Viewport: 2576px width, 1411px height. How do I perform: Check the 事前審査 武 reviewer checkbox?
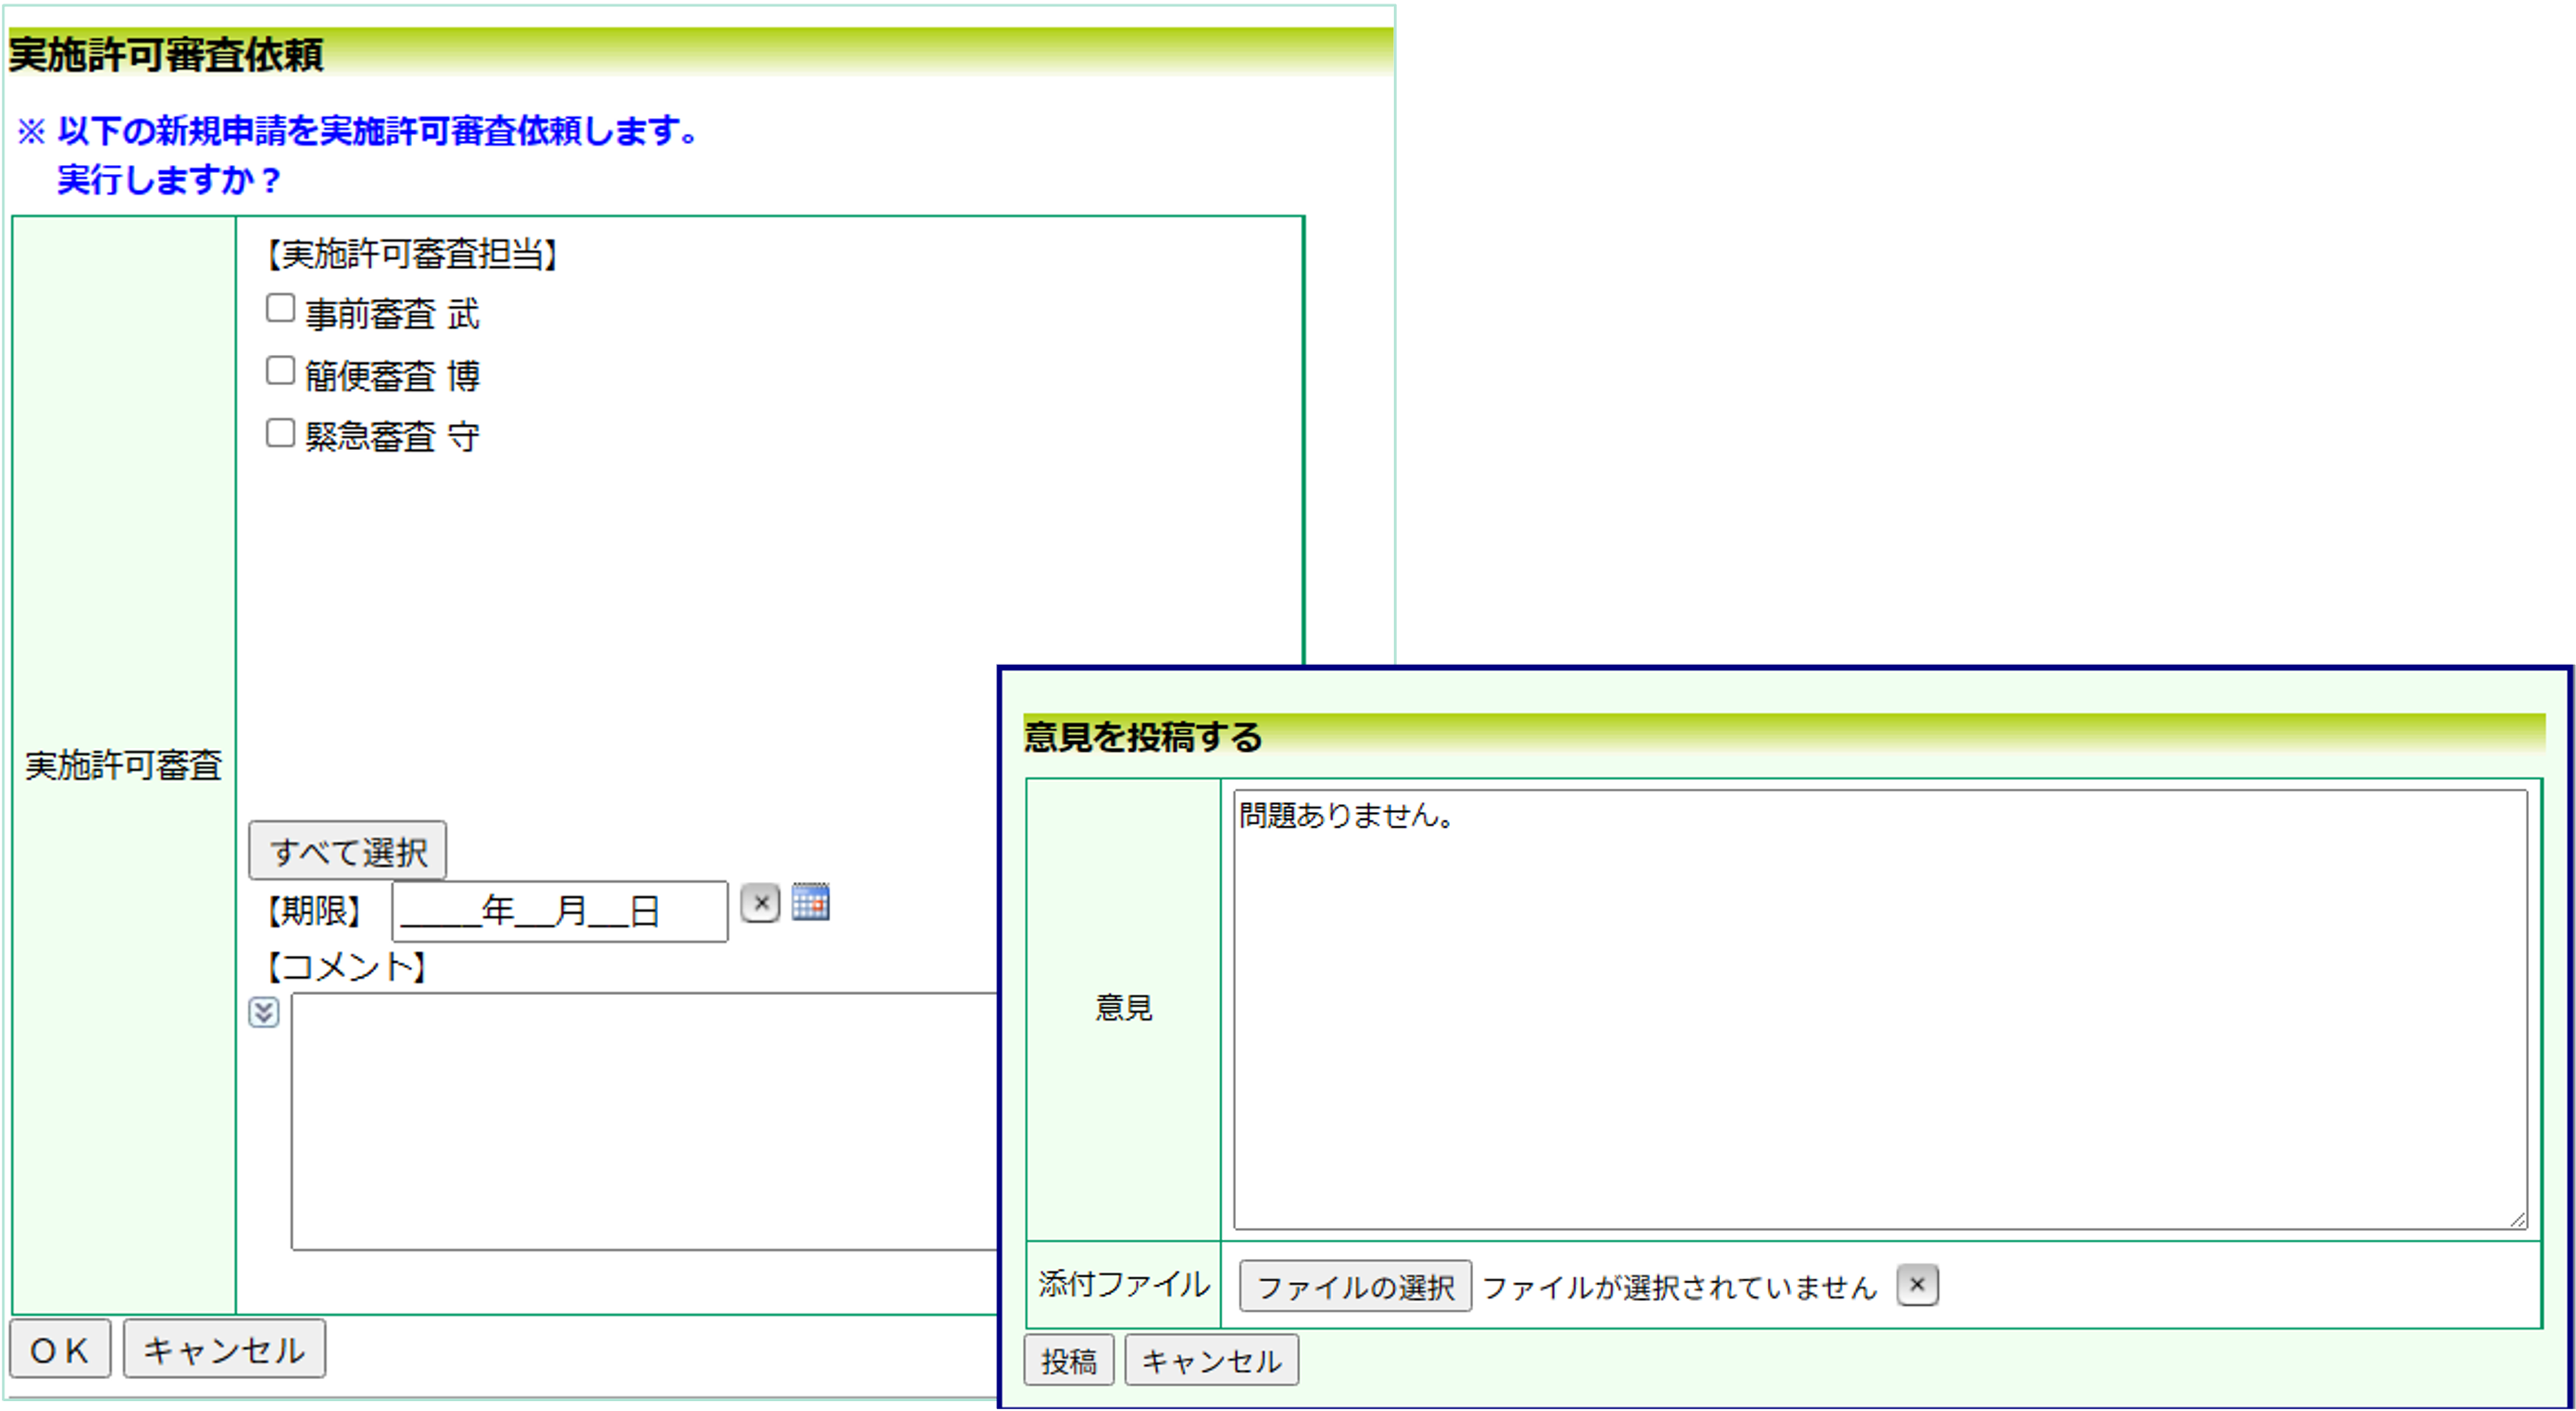(279, 309)
